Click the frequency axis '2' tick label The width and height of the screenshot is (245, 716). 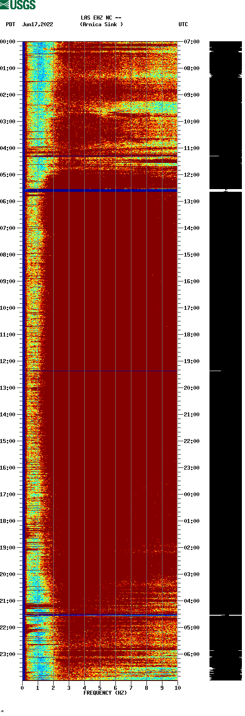53,688
